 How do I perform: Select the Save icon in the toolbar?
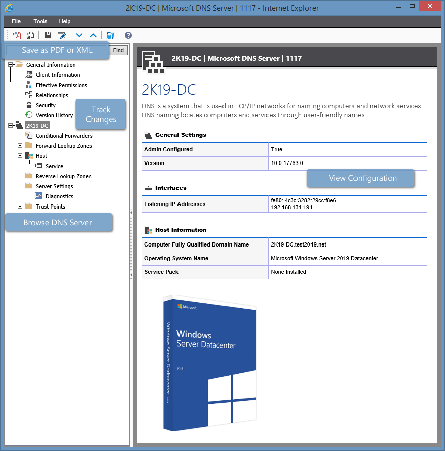(x=47, y=35)
